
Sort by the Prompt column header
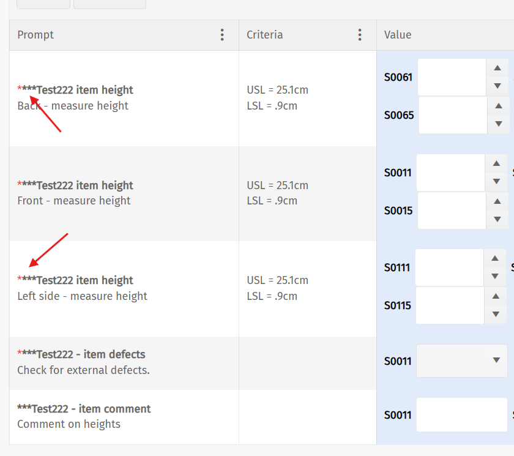coord(35,35)
